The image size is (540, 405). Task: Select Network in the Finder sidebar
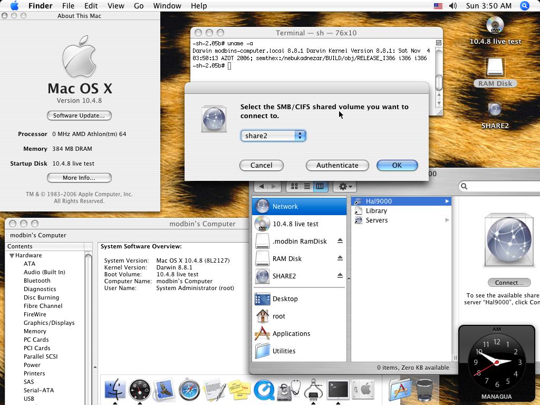pyautogui.click(x=300, y=206)
